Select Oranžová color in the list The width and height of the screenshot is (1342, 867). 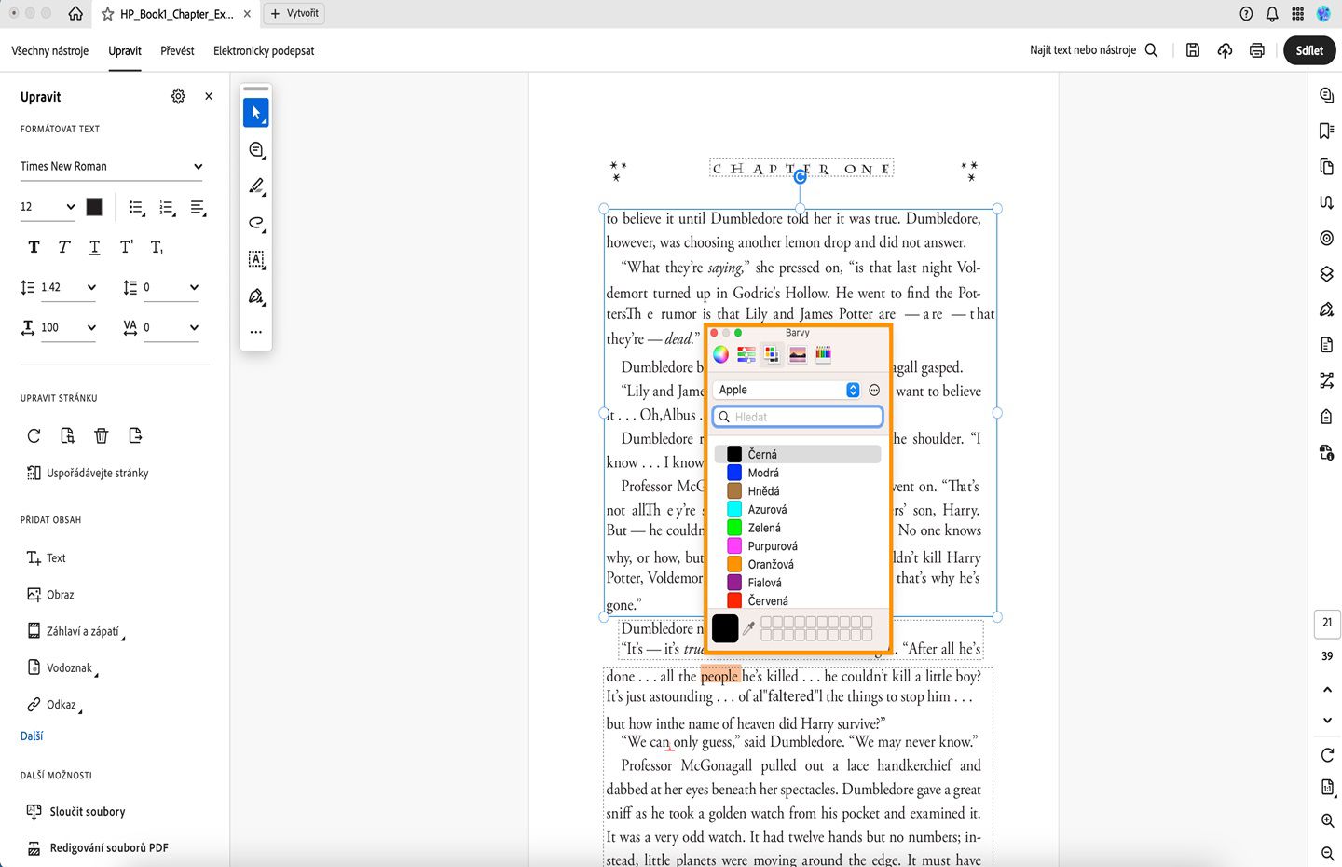point(798,564)
